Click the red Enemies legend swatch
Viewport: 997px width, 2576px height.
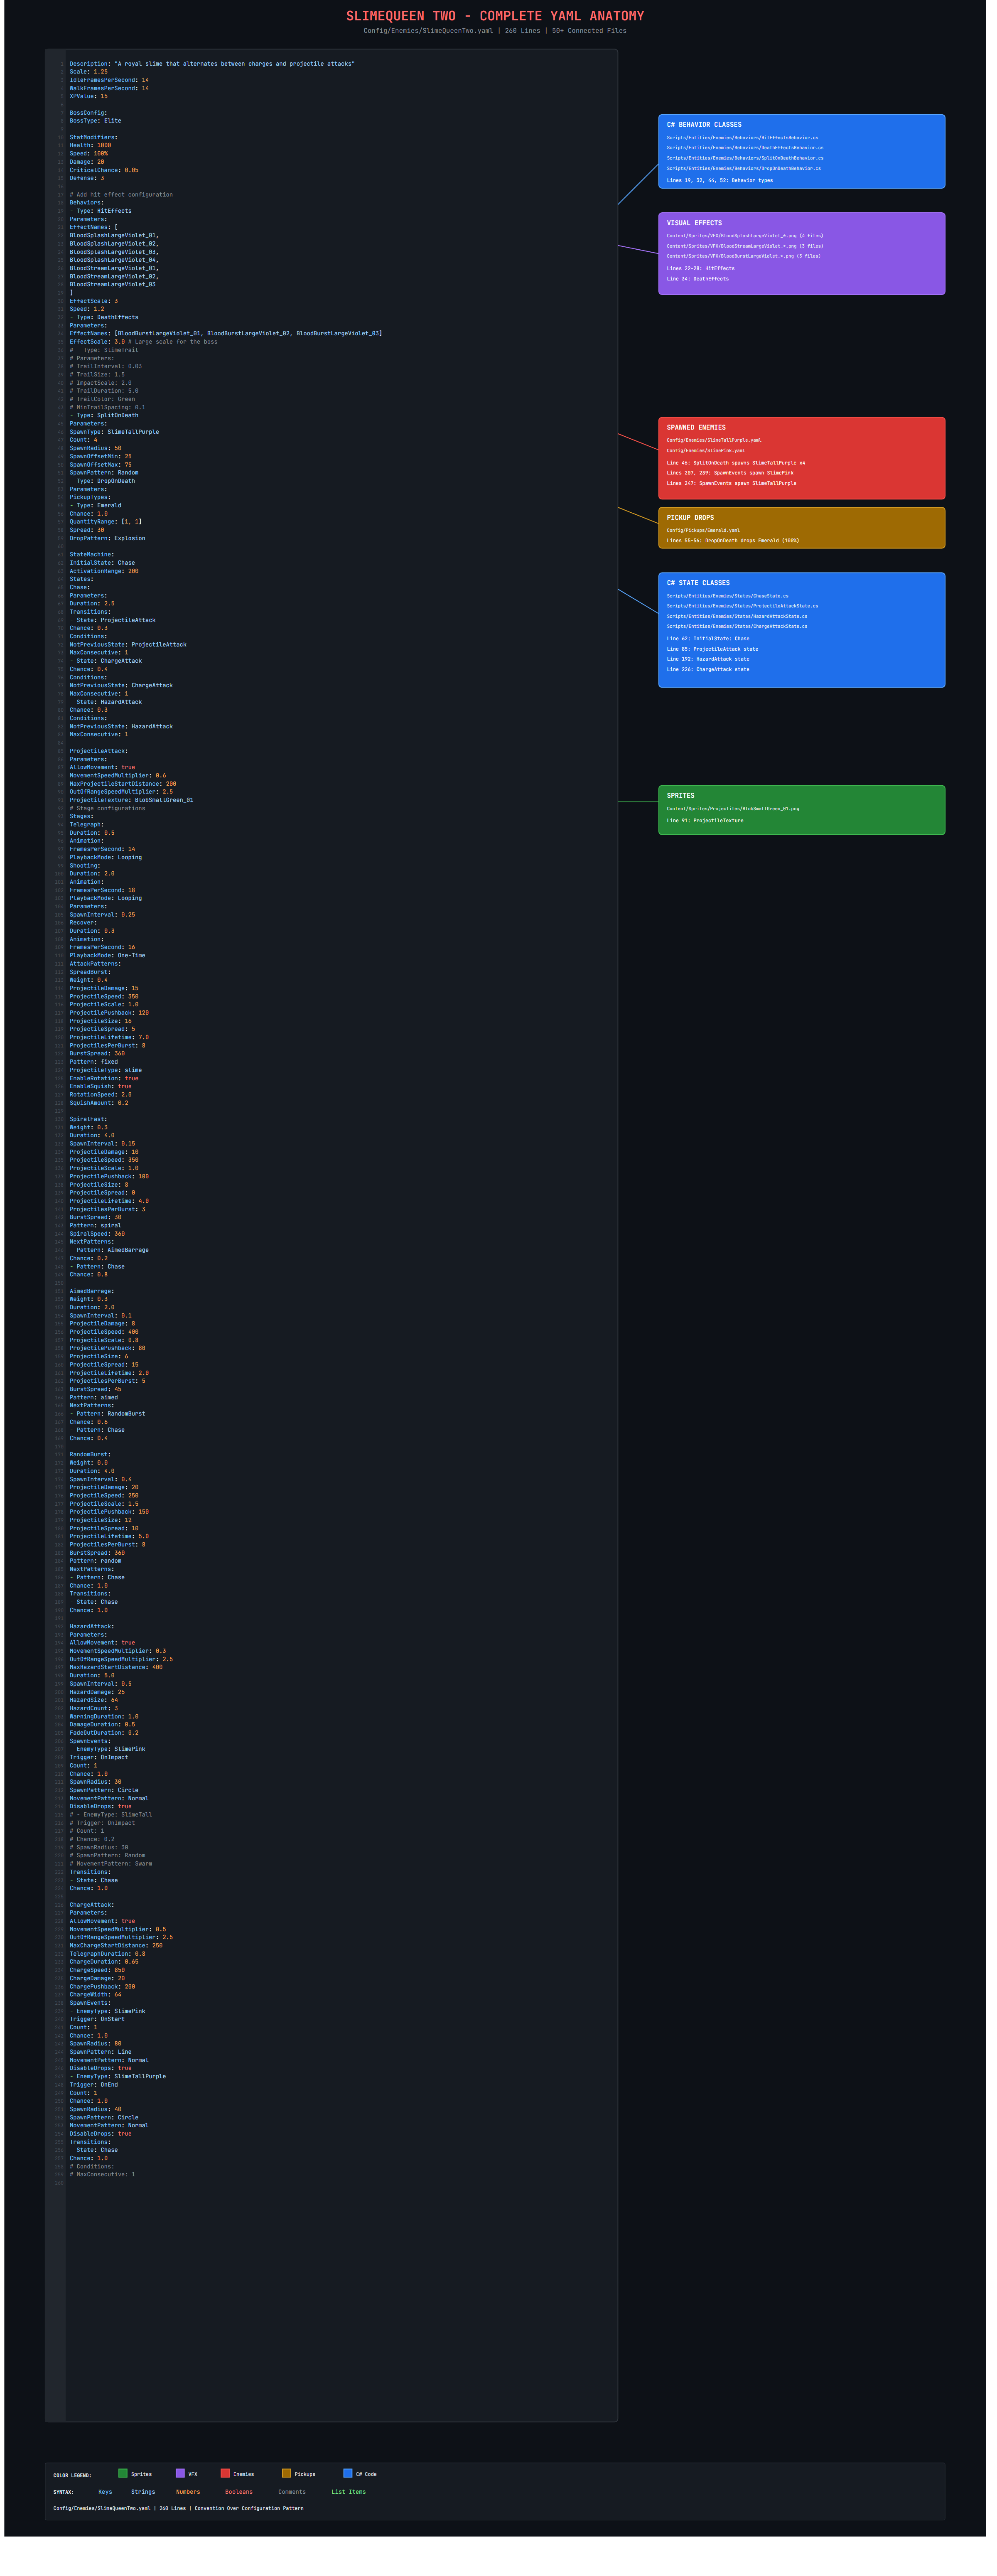click(225, 2473)
